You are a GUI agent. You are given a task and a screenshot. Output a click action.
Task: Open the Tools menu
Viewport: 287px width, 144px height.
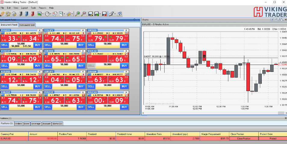33,8
